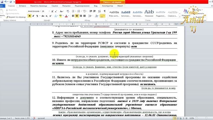Open the Вставка ribbon tab
213x120 pixels.
[23, 6]
